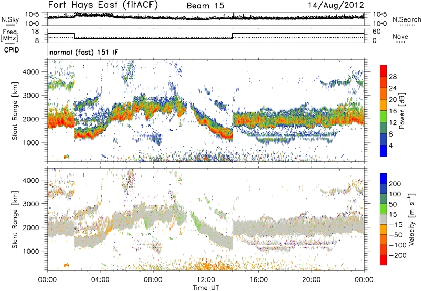Click the '12:00' time tick label

coord(206,280)
